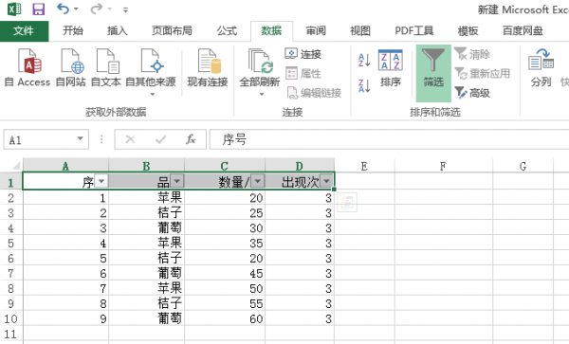Select column F header
This screenshot has height=344, width=569.
tap(444, 166)
